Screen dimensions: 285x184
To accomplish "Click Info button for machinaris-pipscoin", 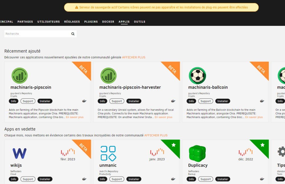I will click(x=13, y=101).
